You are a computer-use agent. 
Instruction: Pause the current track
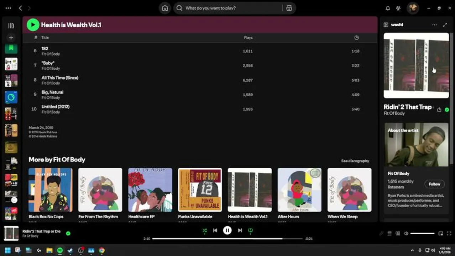pos(227,230)
